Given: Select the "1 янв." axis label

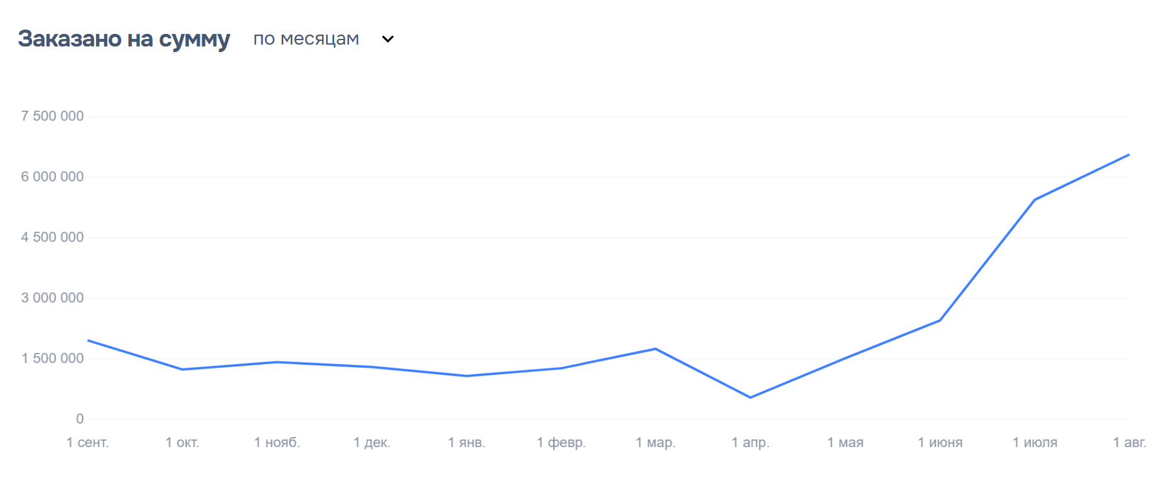Looking at the screenshot, I should [x=467, y=443].
